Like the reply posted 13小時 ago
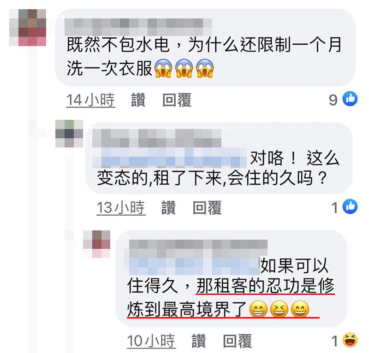The height and width of the screenshot is (353, 369). click(168, 207)
